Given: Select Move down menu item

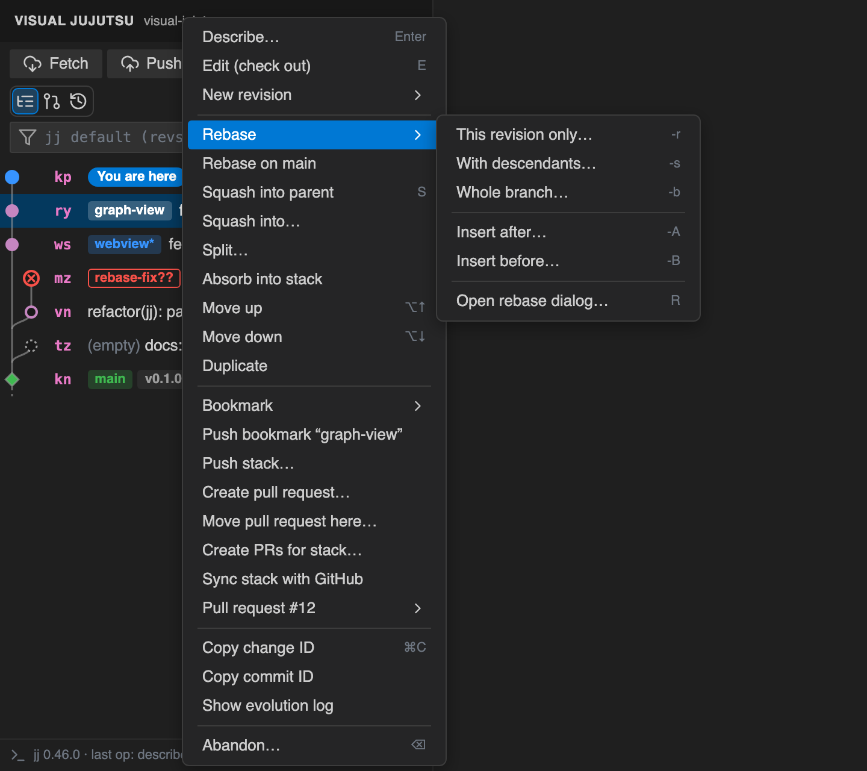Looking at the screenshot, I should (313, 337).
